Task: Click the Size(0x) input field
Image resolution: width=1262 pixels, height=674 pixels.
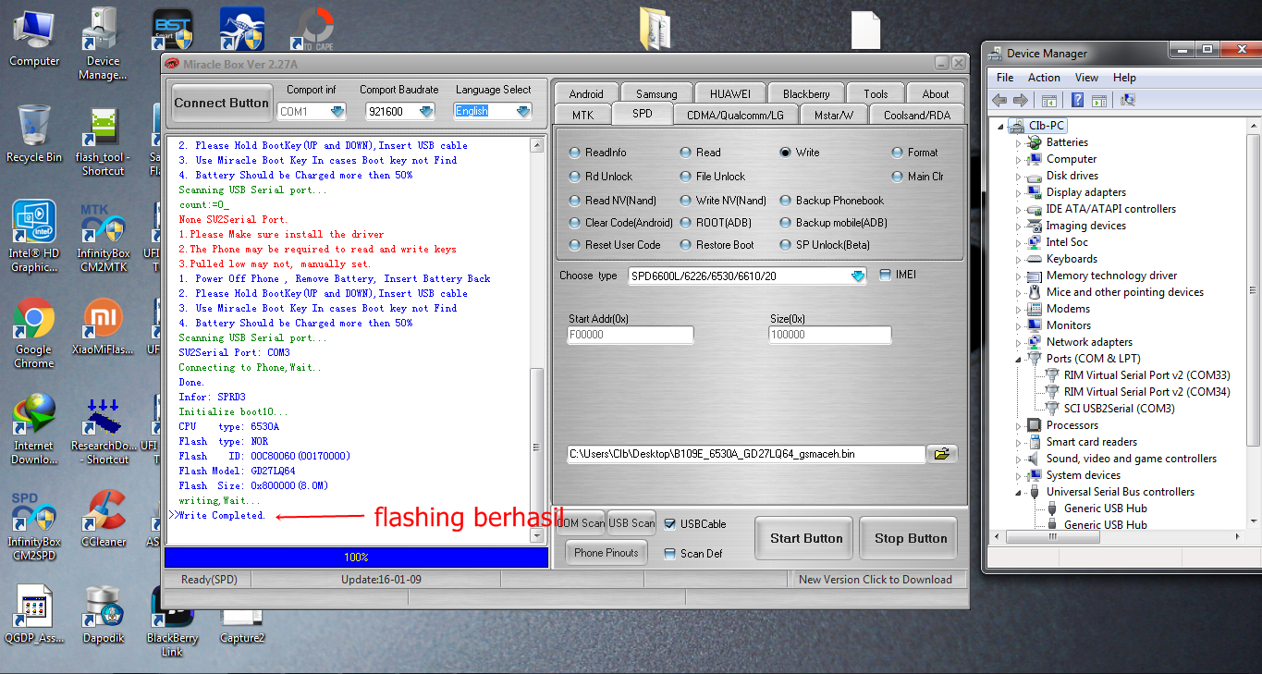Action: (829, 335)
